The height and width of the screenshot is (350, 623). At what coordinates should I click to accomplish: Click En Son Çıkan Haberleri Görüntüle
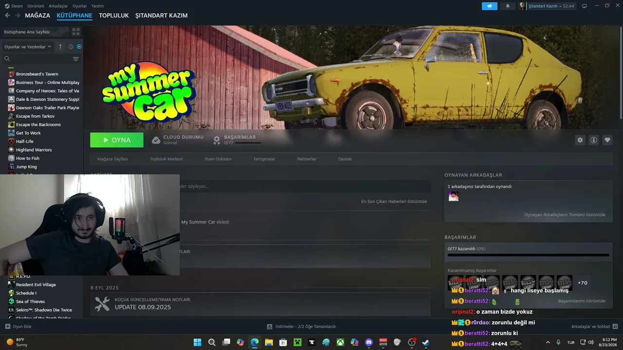(x=394, y=201)
